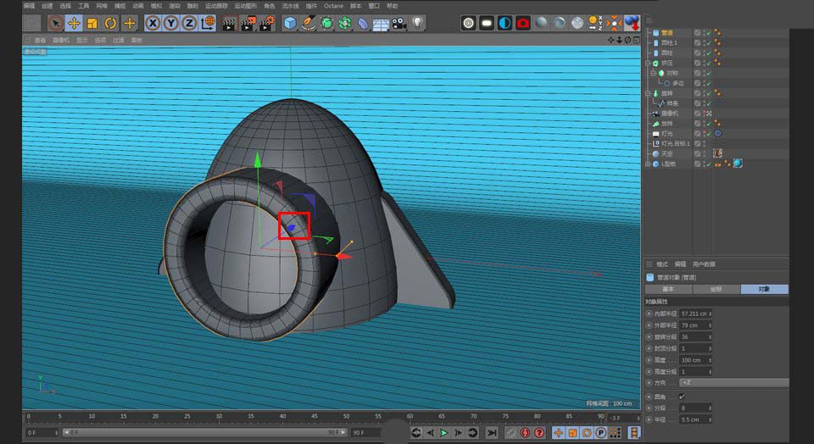
Task: Open the 用户数据 attribute menu
Action: coord(704,264)
